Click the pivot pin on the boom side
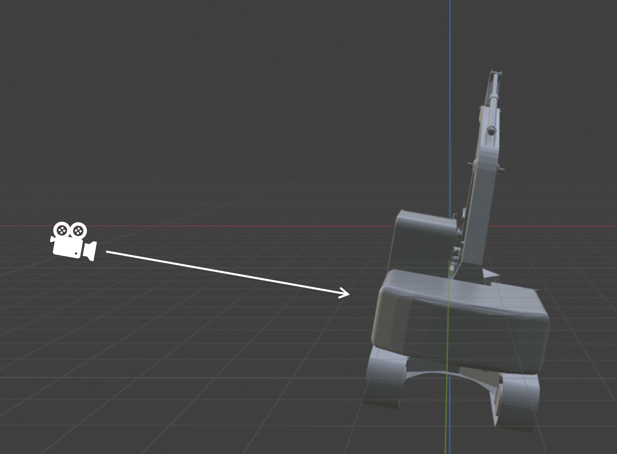The image size is (617, 454). tap(470, 164)
